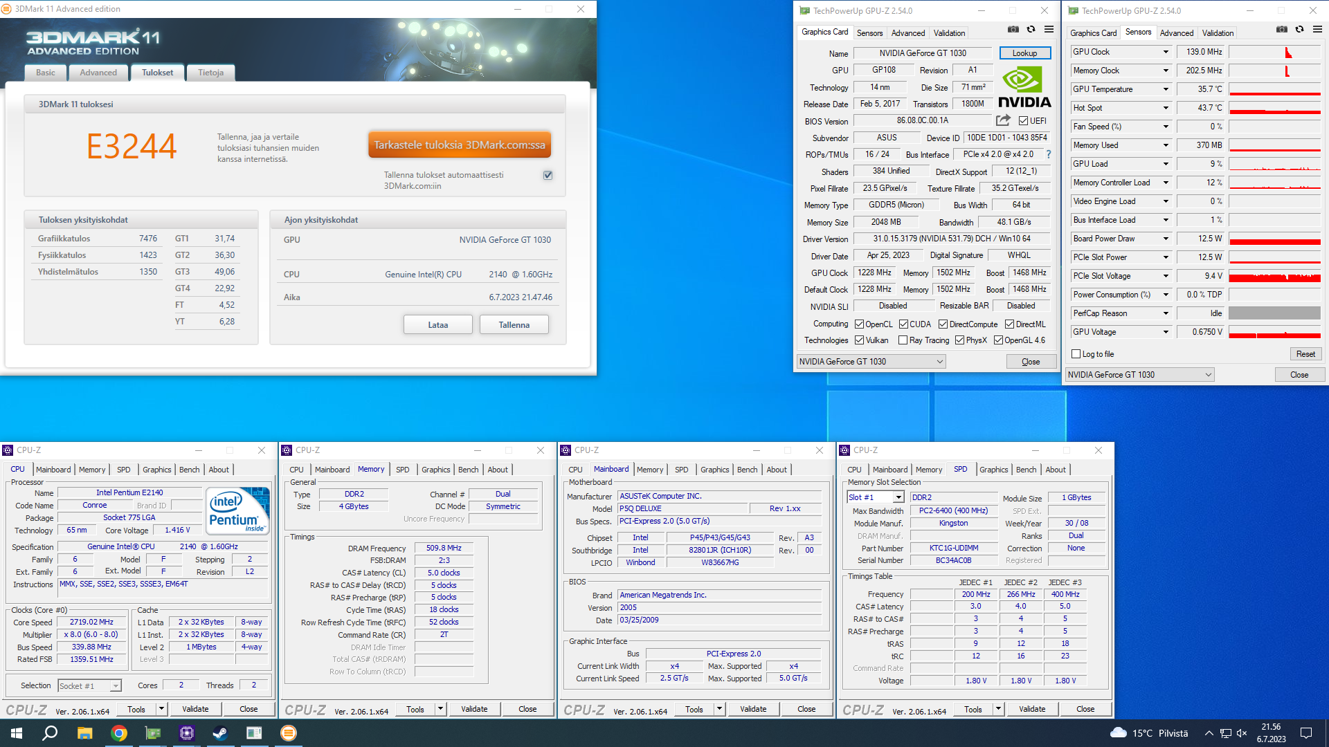Click camera icon in GPU-Z Sensors window
Viewport: 1329px width, 747px height.
tap(1282, 30)
